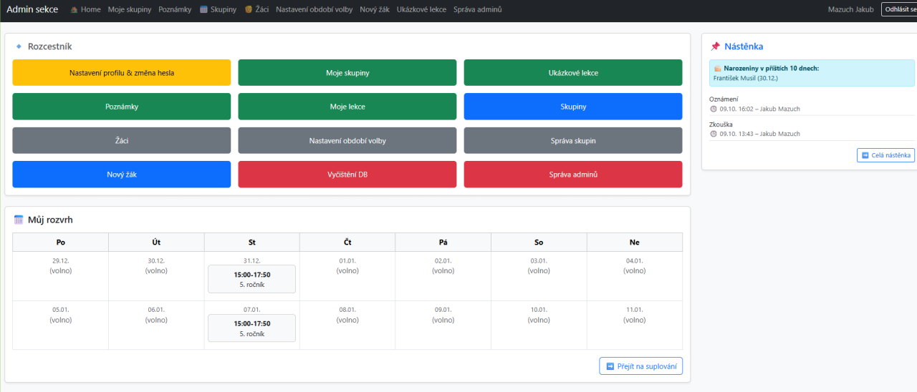The width and height of the screenshot is (917, 392).
Task: Click green Poznámky tile
Action: click(122, 107)
